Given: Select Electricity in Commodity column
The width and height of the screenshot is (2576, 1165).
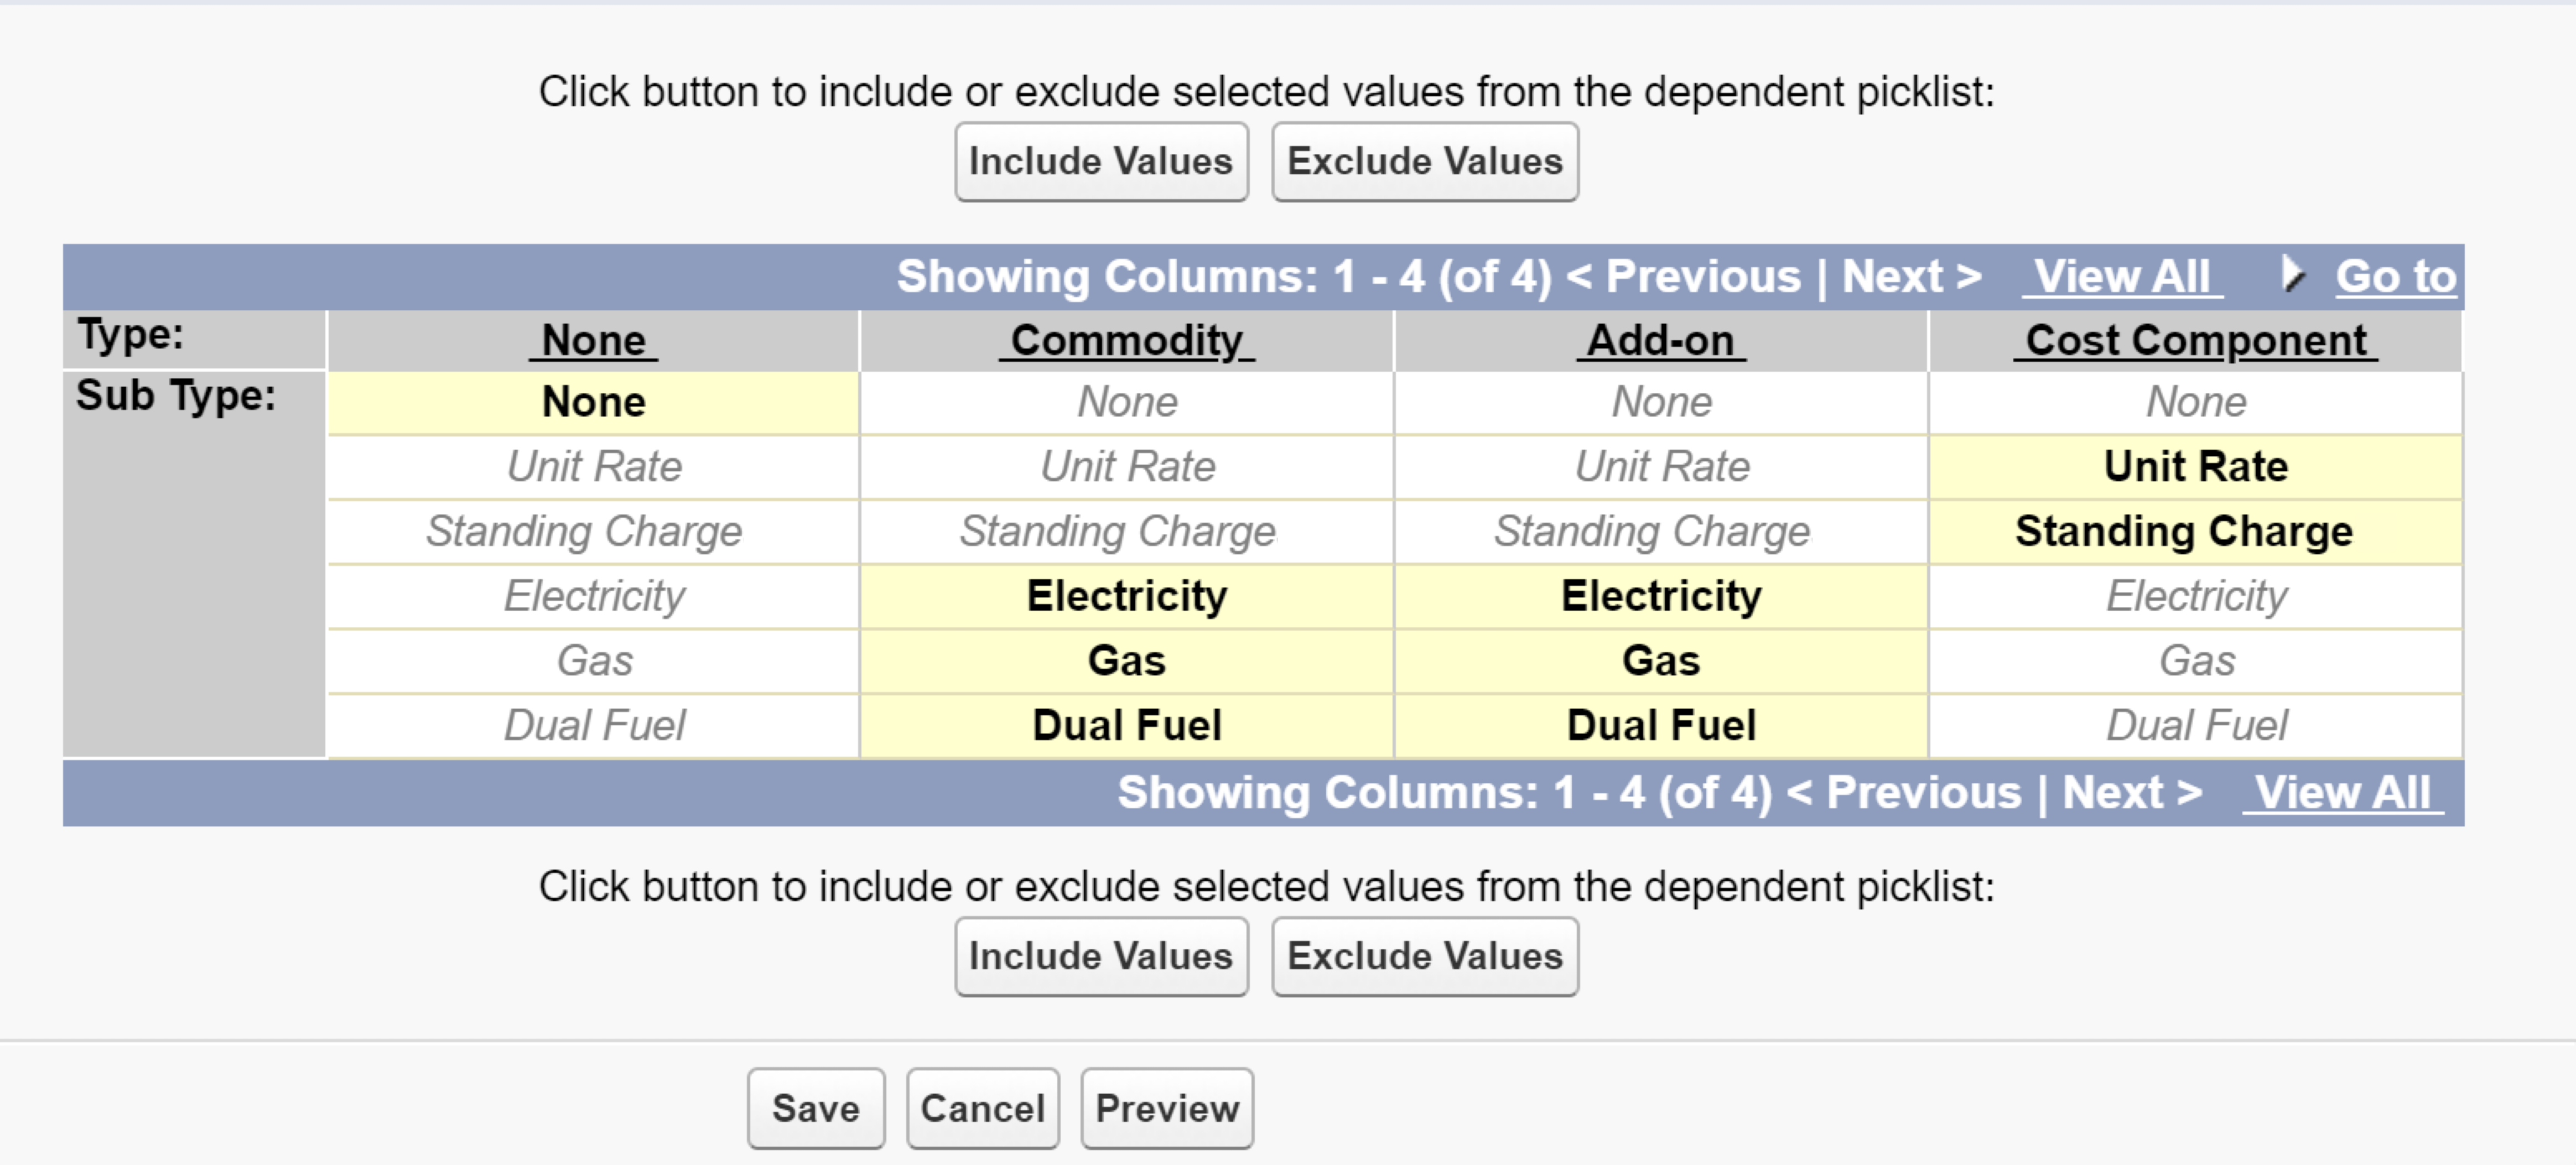Looking at the screenshot, I should tap(1127, 597).
